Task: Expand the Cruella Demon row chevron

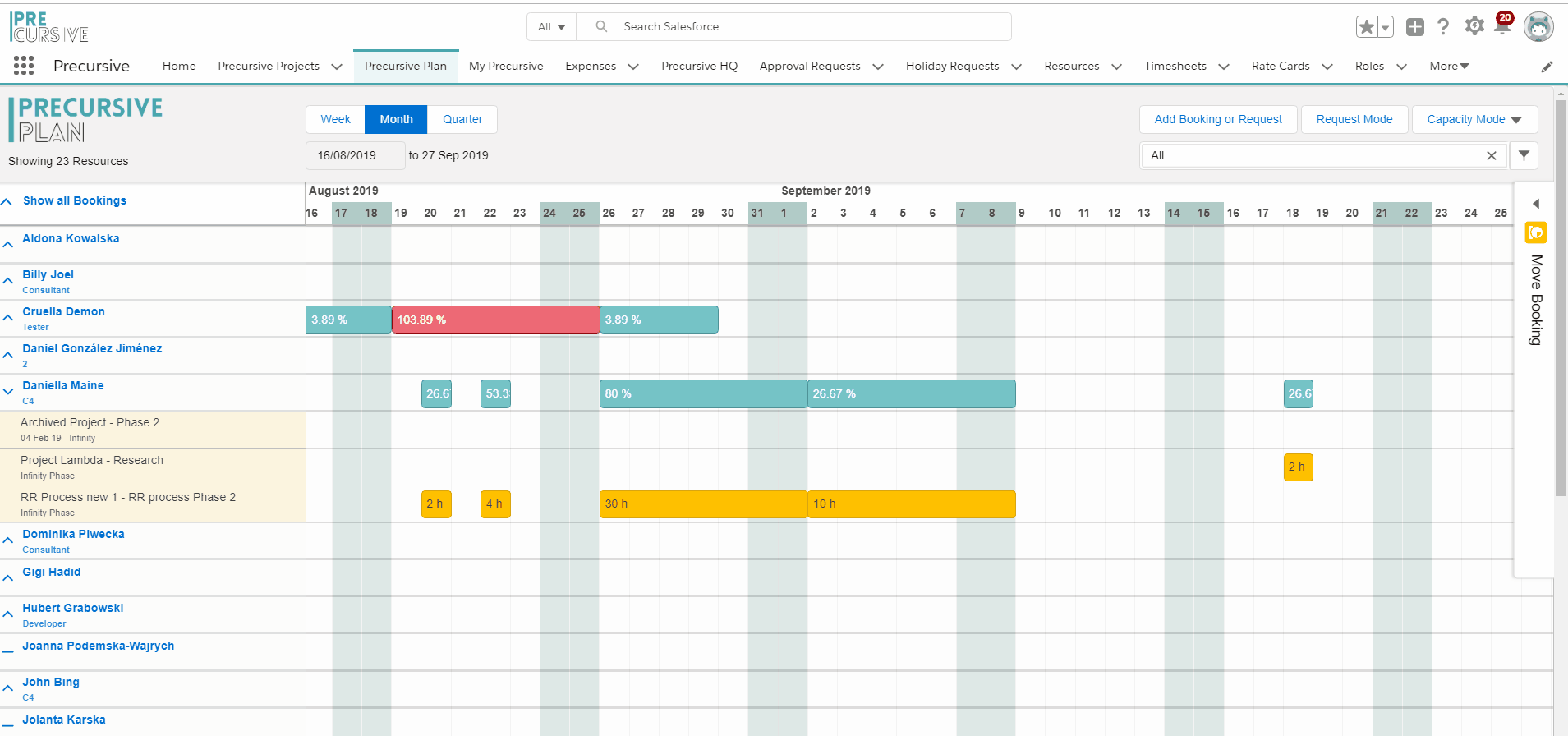Action: (x=8, y=318)
